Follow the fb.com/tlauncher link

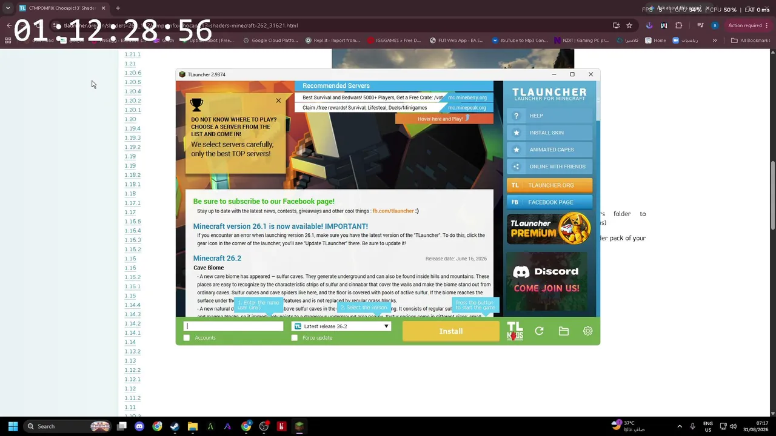pos(393,211)
